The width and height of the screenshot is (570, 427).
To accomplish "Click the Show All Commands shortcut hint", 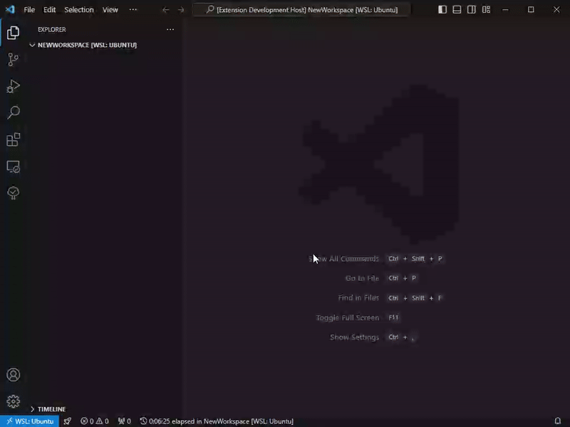I will [376, 259].
